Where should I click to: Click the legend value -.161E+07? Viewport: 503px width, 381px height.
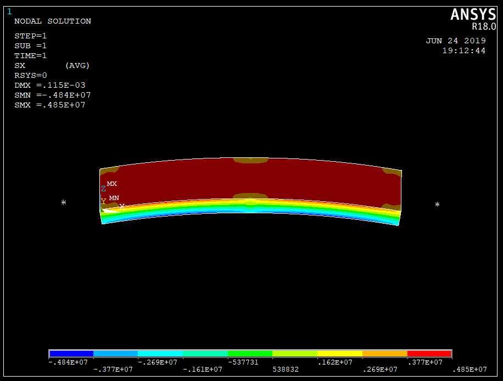[x=203, y=369]
